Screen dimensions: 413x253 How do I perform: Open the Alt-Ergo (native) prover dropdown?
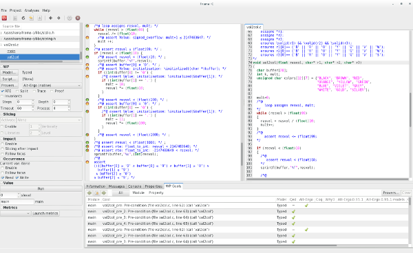coord(52,85)
